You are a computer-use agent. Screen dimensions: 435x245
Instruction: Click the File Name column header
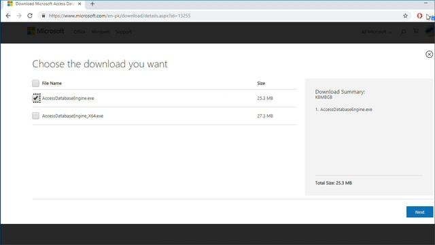[x=52, y=83]
